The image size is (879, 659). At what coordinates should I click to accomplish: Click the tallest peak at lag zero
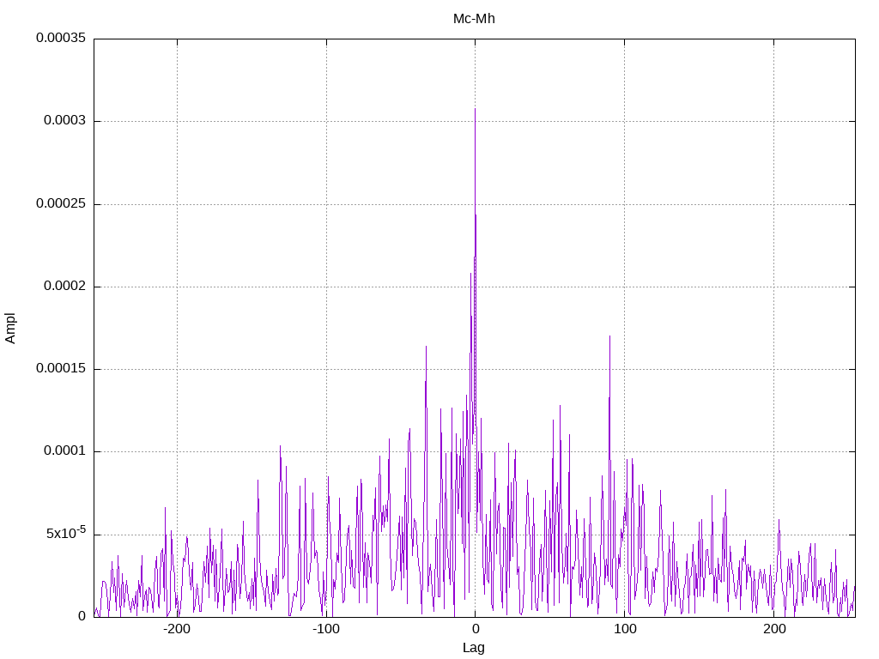pyautogui.click(x=475, y=110)
